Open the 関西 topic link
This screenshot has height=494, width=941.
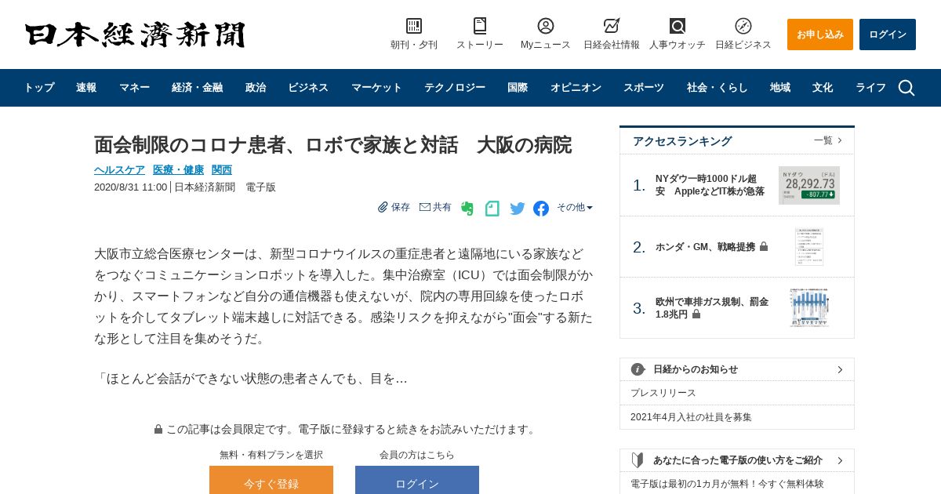(x=222, y=169)
